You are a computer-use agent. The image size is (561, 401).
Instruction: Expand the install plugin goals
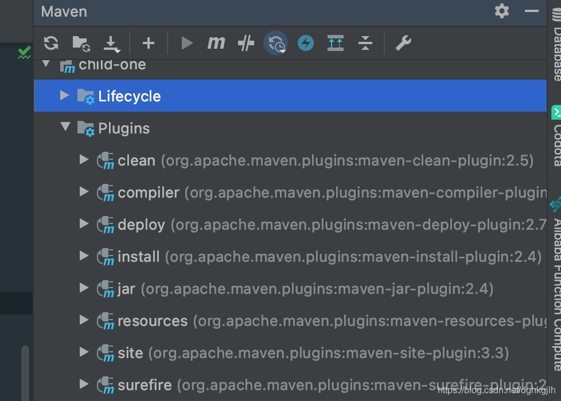84,255
